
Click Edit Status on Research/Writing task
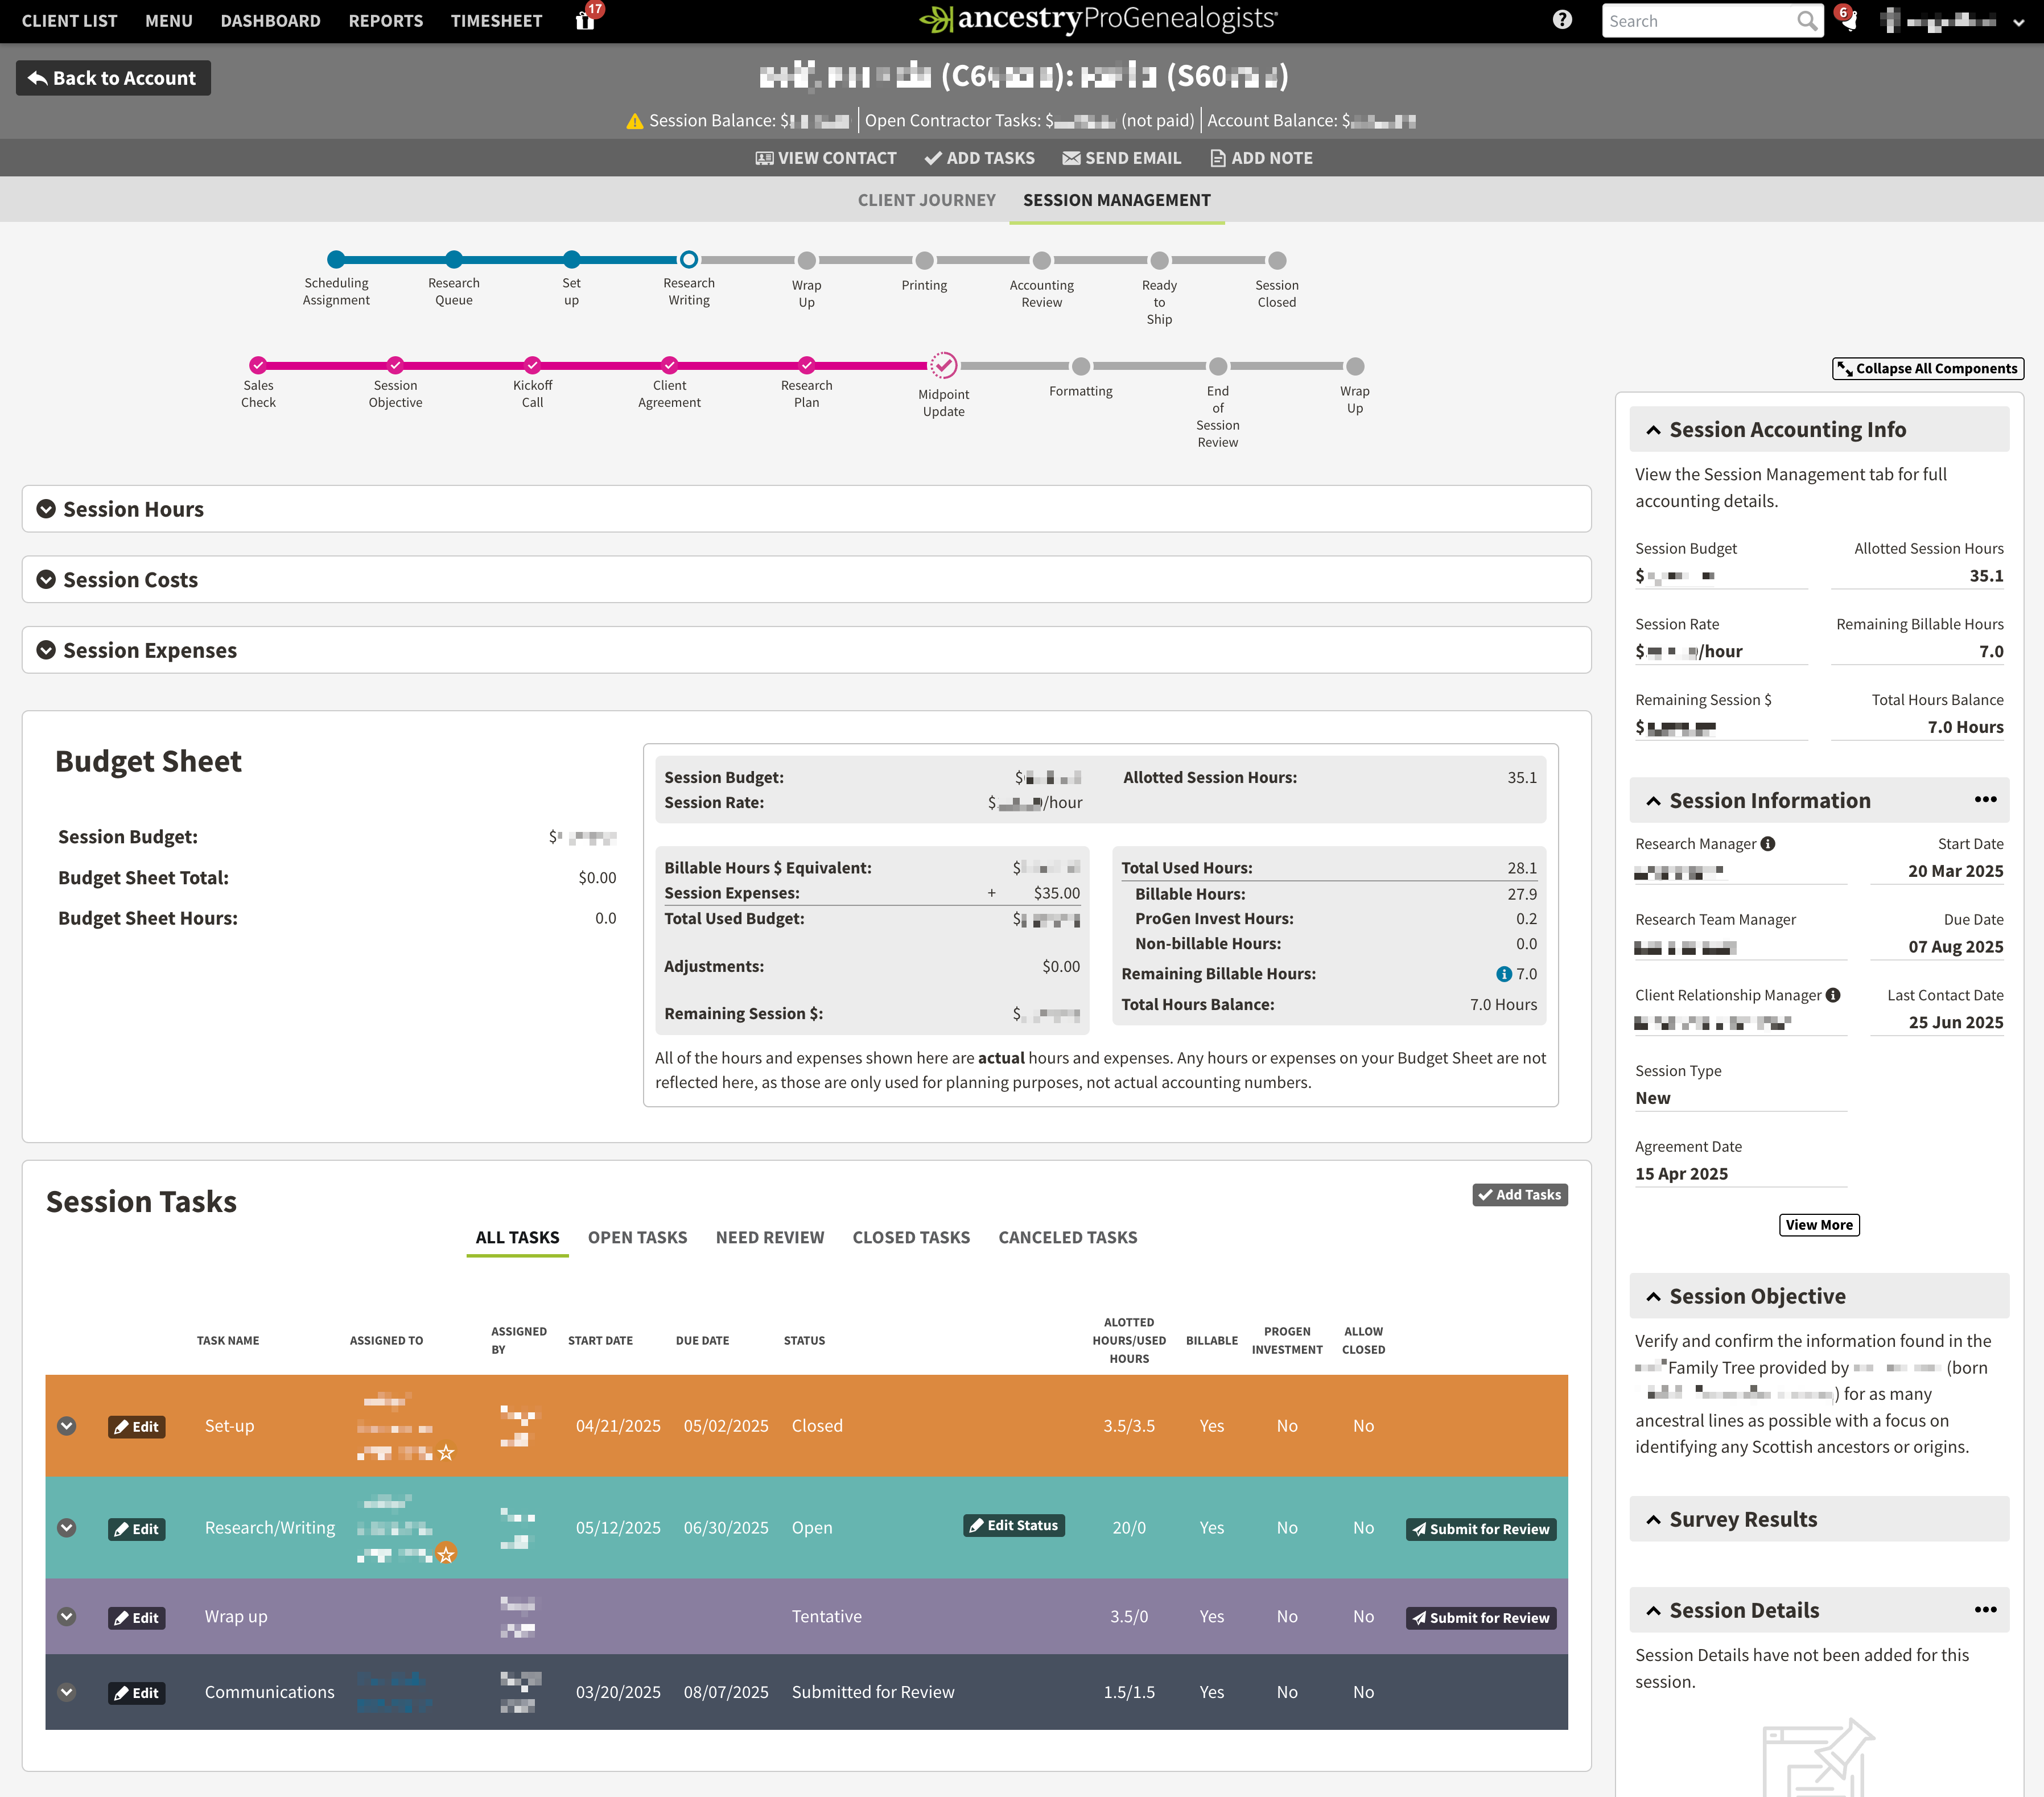(1013, 1525)
